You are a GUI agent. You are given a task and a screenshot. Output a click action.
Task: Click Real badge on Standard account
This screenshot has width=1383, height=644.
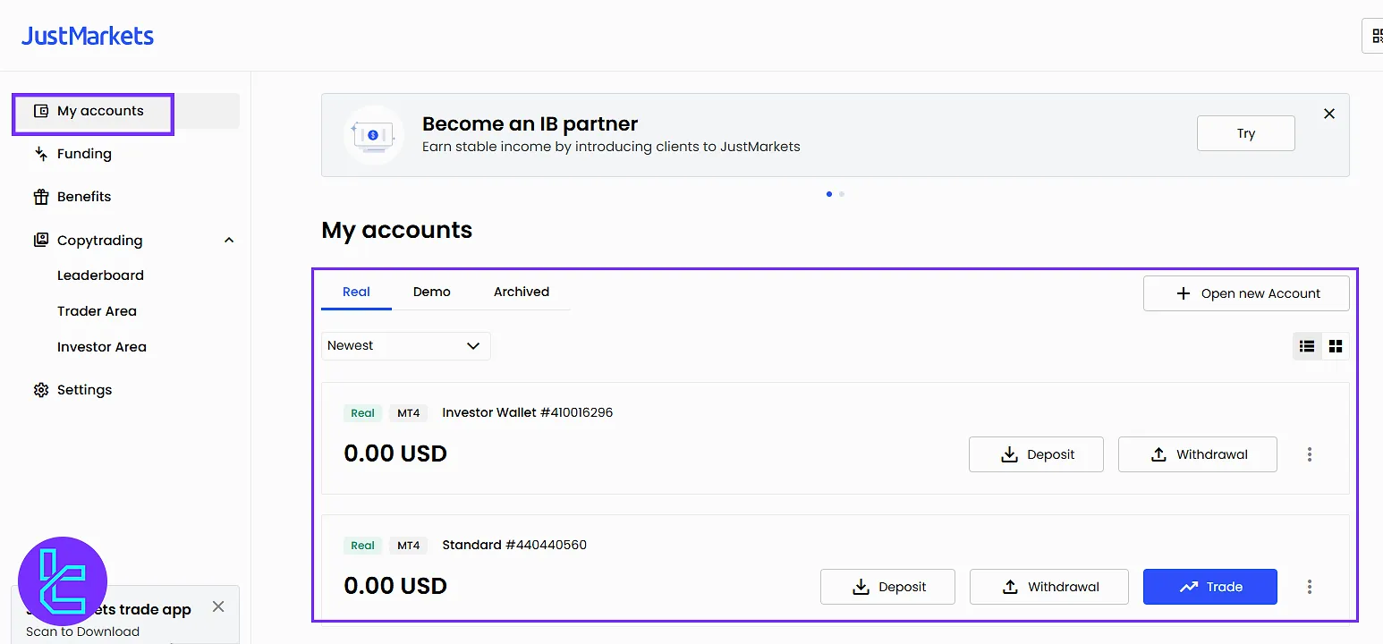[363, 546]
